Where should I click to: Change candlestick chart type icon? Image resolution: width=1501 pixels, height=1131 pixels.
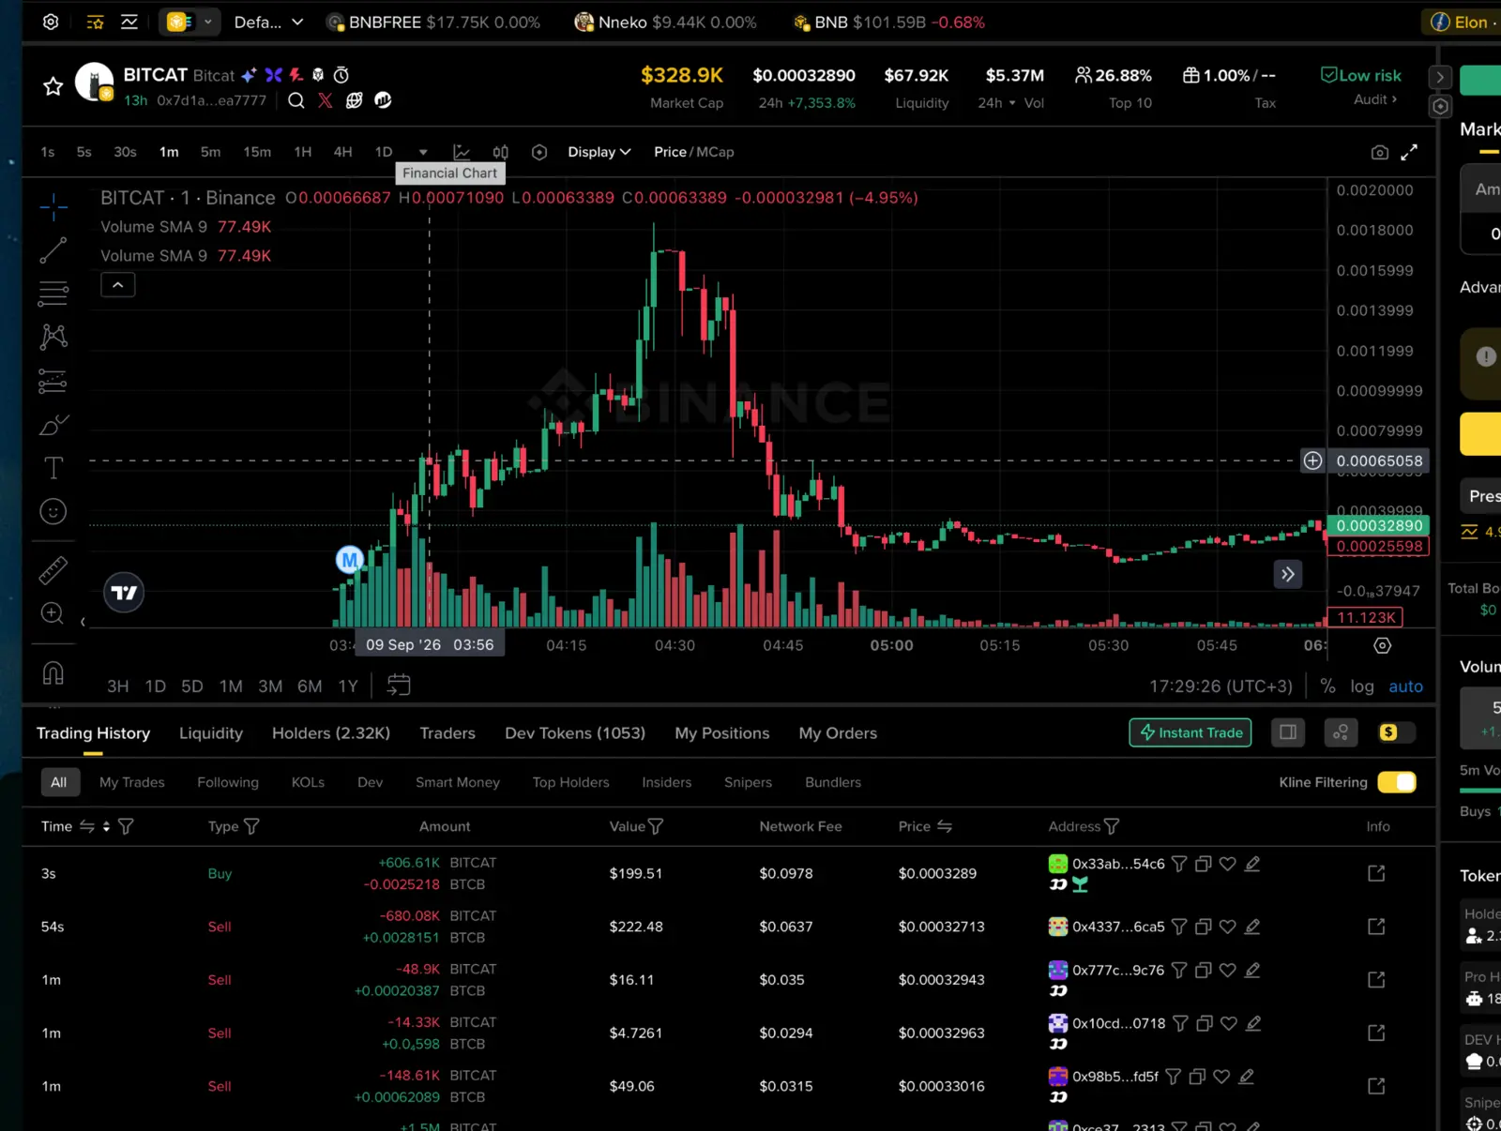tap(500, 152)
